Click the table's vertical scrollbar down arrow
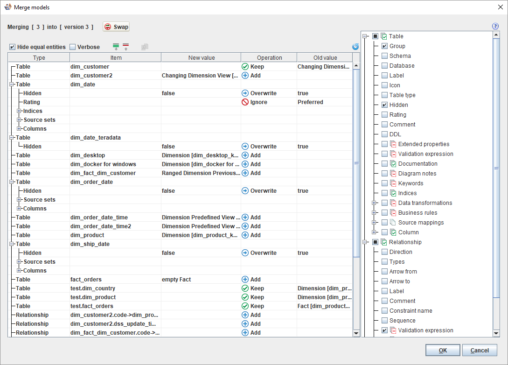The width and height of the screenshot is (508, 365). 356,333
